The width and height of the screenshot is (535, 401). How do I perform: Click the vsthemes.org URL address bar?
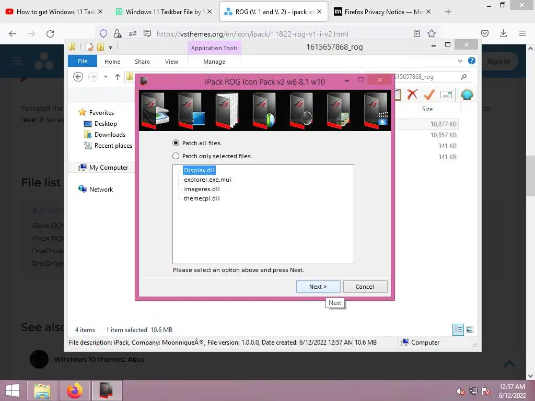pyautogui.click(x=252, y=34)
